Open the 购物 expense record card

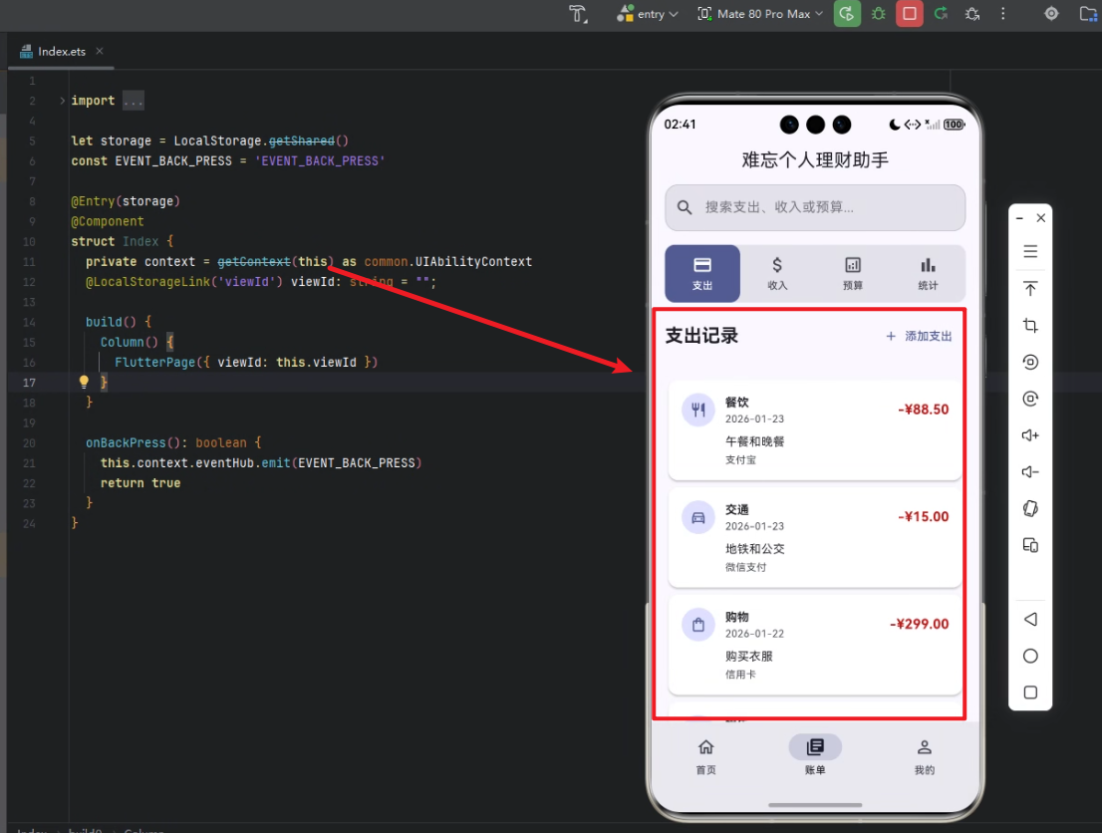tap(814, 645)
